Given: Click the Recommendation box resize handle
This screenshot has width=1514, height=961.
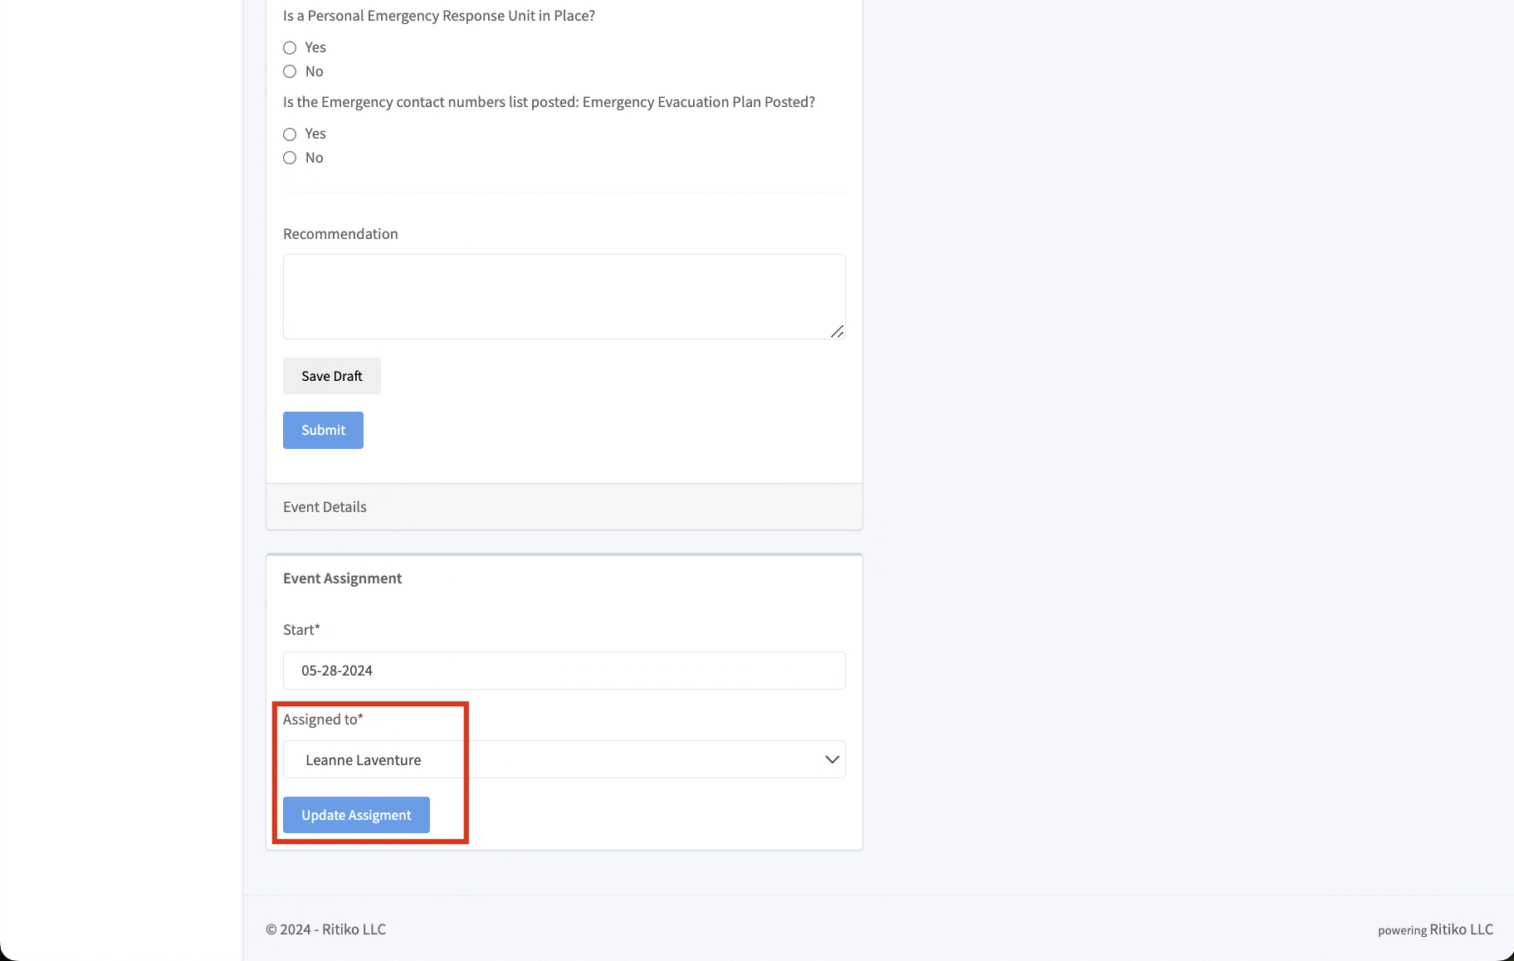Looking at the screenshot, I should (837, 331).
